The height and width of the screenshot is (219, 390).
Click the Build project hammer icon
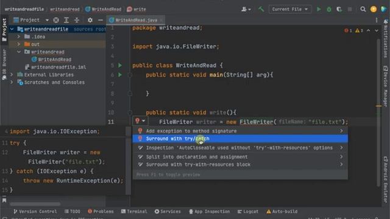261,9
